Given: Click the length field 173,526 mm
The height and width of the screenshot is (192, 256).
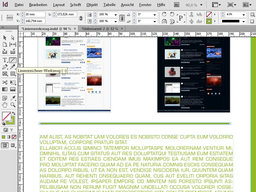Looking at the screenshot, I should (67, 14).
